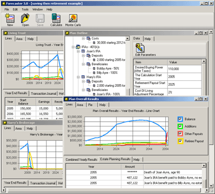
Task: Open Combined Yearly Results tab
Action: 81,160
